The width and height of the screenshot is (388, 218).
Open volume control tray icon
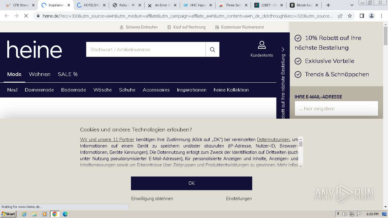pos(345,214)
